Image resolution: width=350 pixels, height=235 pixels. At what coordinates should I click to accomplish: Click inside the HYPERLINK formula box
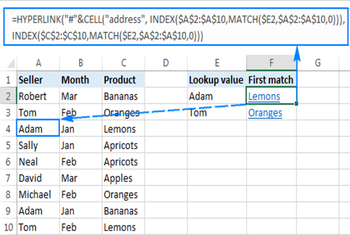click(x=176, y=27)
